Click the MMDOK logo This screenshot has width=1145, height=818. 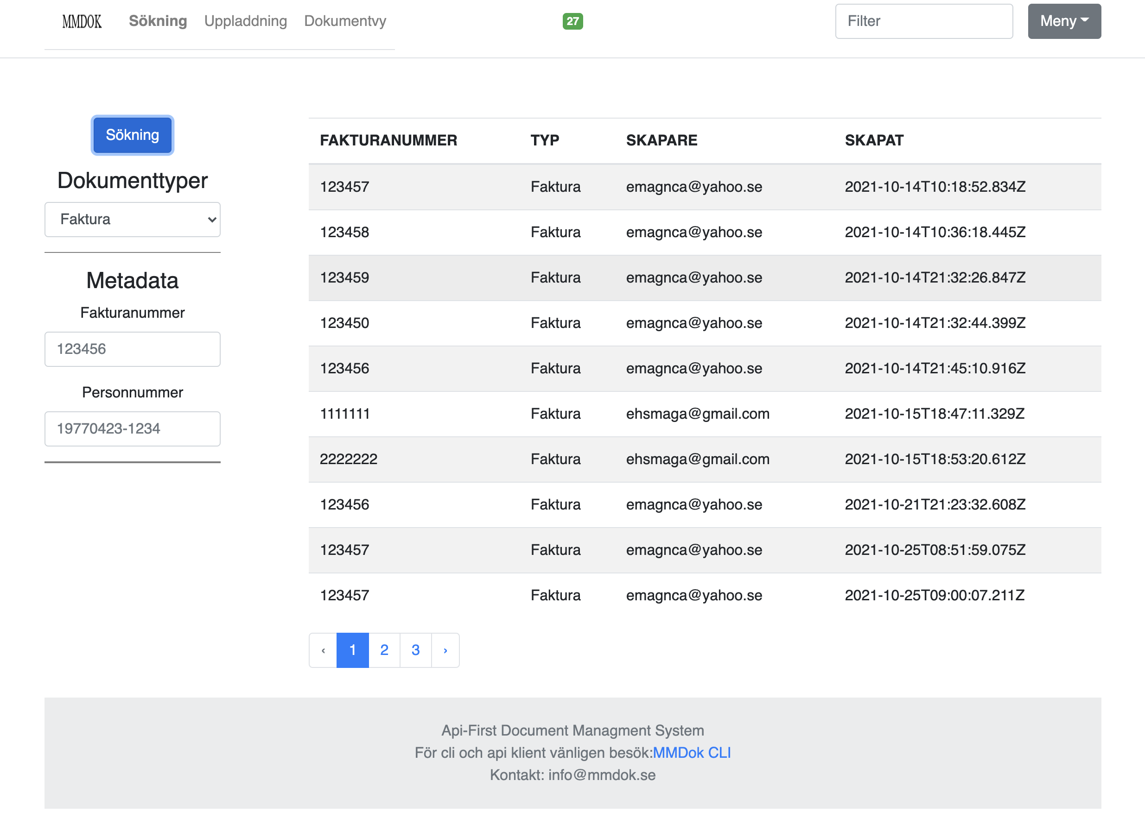coord(82,22)
